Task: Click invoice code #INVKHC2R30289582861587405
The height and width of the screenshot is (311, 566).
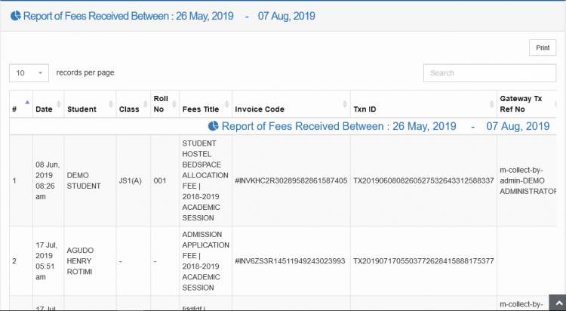Action: coord(291,180)
